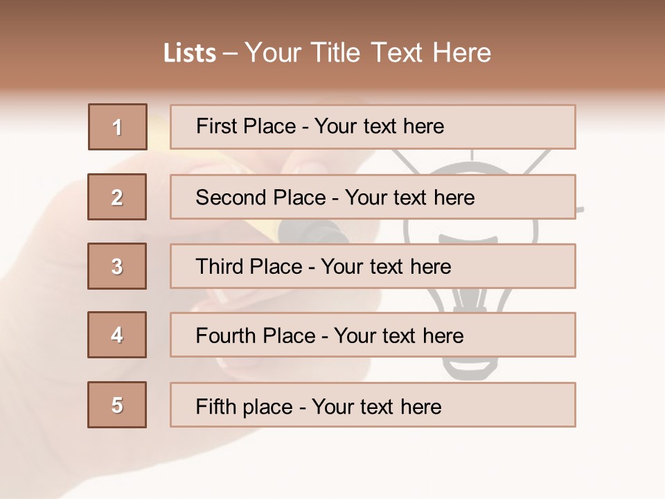Click into the Fifth place text box

tap(373, 405)
